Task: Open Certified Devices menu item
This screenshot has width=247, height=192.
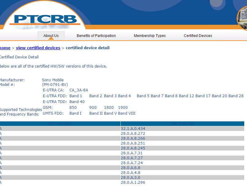Action: pyautogui.click(x=198, y=36)
